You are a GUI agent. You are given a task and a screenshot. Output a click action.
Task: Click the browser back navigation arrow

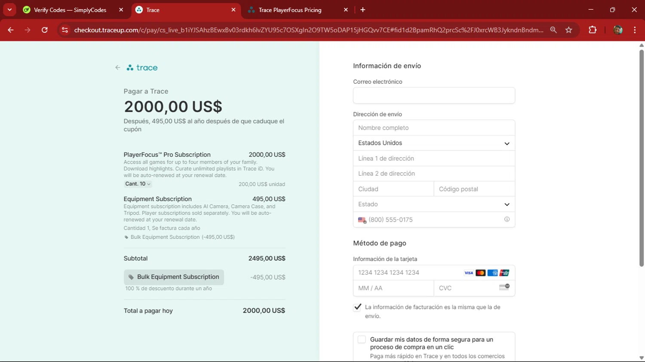point(11,30)
